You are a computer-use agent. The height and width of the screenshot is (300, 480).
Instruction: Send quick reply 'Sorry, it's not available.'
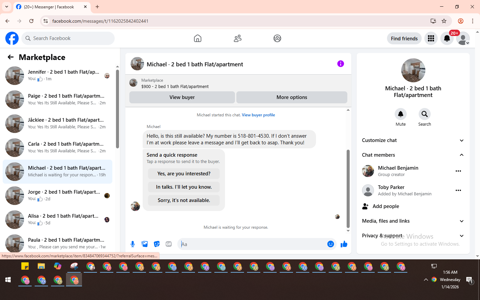pyautogui.click(x=184, y=200)
